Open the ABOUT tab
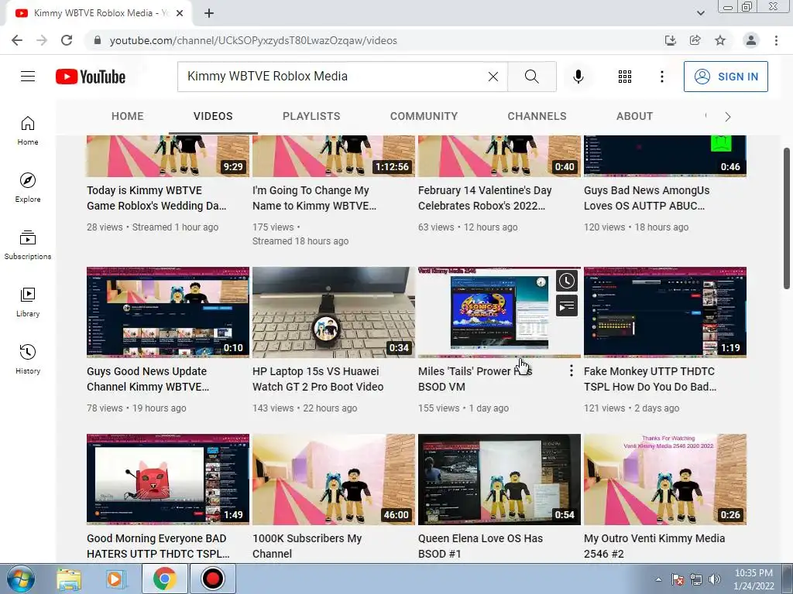Image resolution: width=793 pixels, height=594 pixels. pos(635,116)
